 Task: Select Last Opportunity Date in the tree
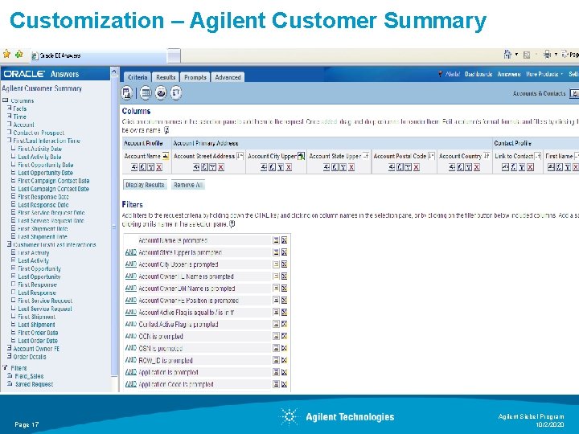click(x=45, y=173)
